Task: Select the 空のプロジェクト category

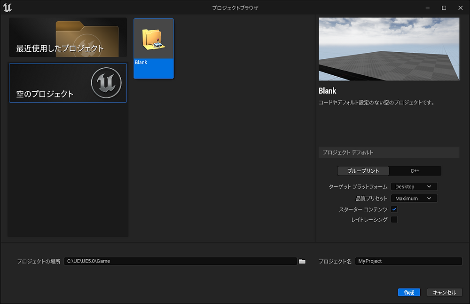Action: coord(68,83)
